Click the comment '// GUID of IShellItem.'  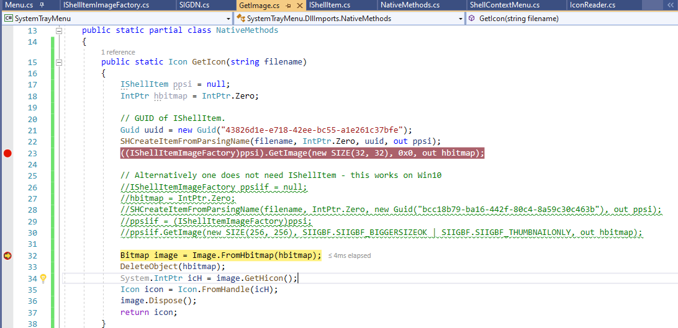173,118
